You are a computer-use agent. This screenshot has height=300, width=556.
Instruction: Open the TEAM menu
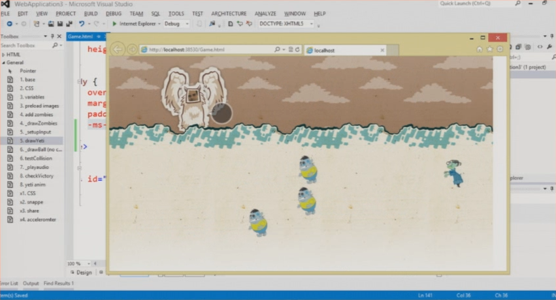coord(136,14)
